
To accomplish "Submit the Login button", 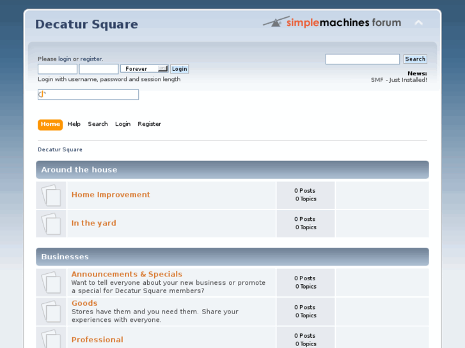I will point(180,69).
